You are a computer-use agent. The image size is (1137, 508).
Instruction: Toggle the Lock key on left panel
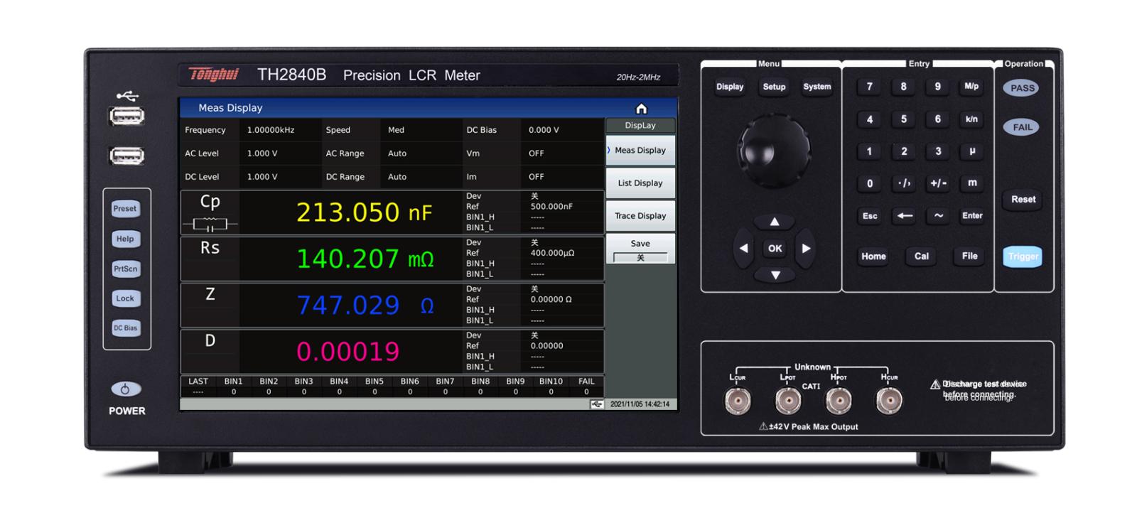click(x=126, y=298)
